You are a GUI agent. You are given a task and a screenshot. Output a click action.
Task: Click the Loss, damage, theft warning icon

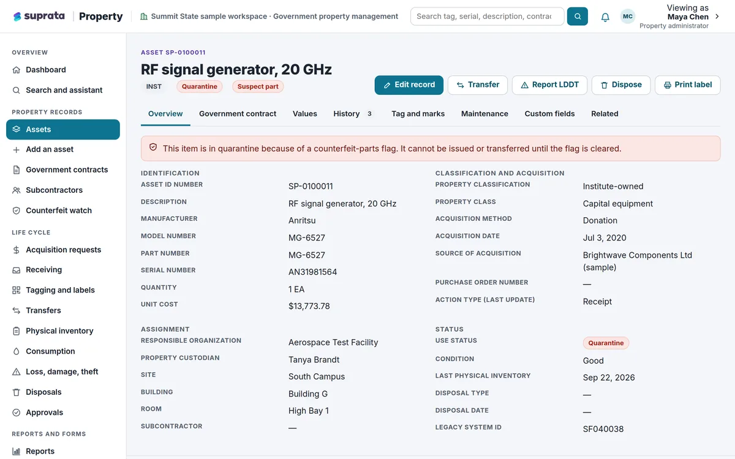(x=17, y=371)
